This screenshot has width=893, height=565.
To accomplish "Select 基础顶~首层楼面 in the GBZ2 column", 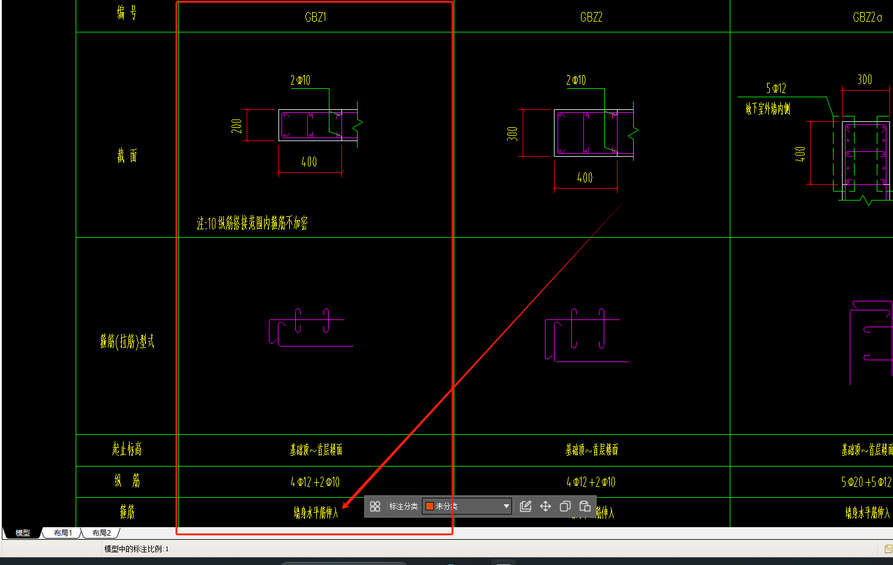I will click(591, 450).
